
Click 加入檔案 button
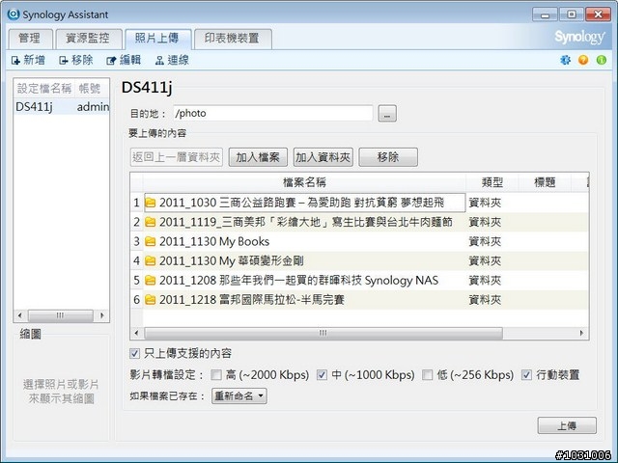tap(258, 157)
